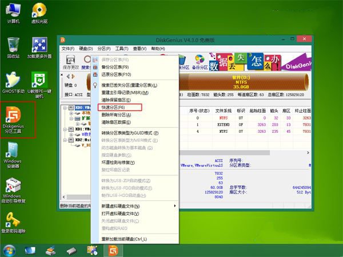
Task: Open the 计算机 desktop icon
Action: tap(13, 13)
